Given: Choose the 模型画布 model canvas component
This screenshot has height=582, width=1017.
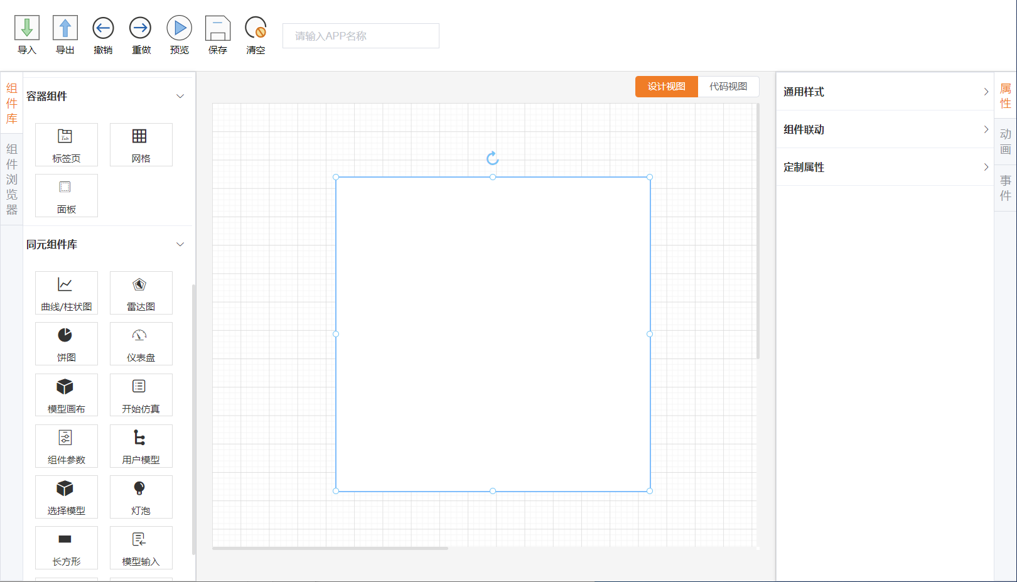Looking at the screenshot, I should click(67, 395).
